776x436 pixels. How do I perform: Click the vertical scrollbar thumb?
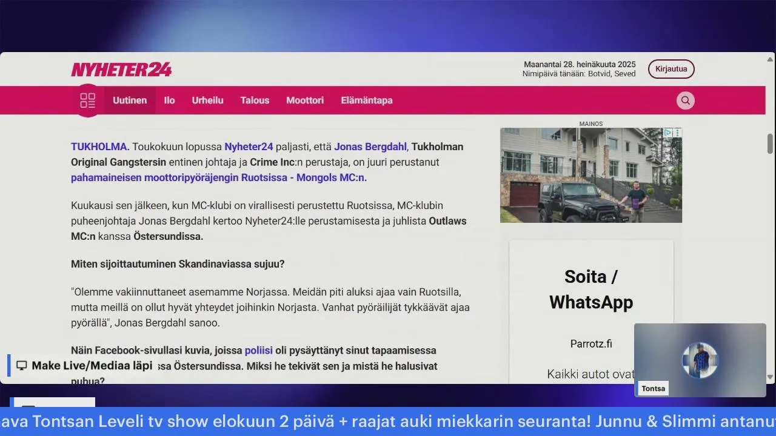tap(770, 144)
